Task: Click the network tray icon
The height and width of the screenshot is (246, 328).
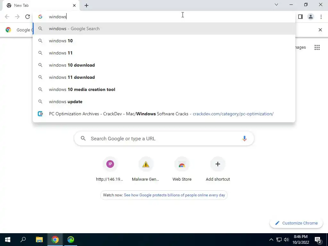Action: point(279,240)
